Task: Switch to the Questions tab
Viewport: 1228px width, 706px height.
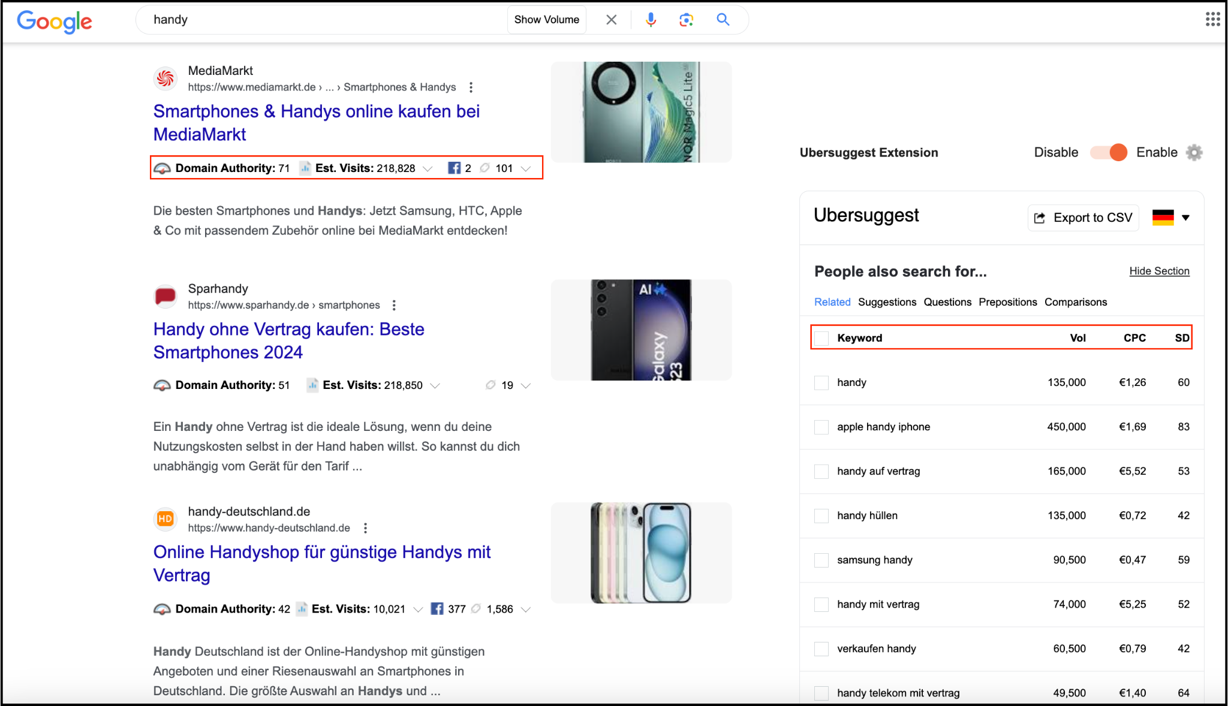Action: (947, 302)
